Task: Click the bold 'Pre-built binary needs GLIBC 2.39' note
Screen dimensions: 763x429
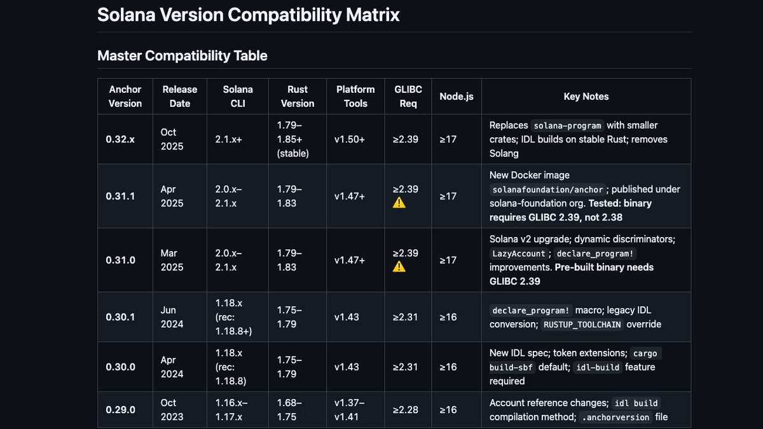Action: [x=572, y=274]
